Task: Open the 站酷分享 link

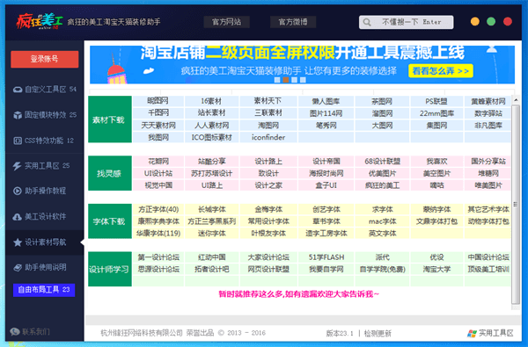Action: [211, 162]
